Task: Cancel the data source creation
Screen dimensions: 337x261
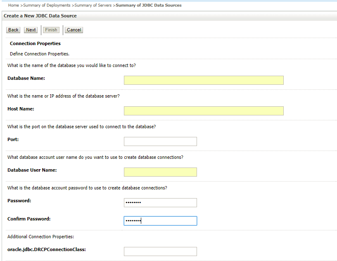Action: 74,30
